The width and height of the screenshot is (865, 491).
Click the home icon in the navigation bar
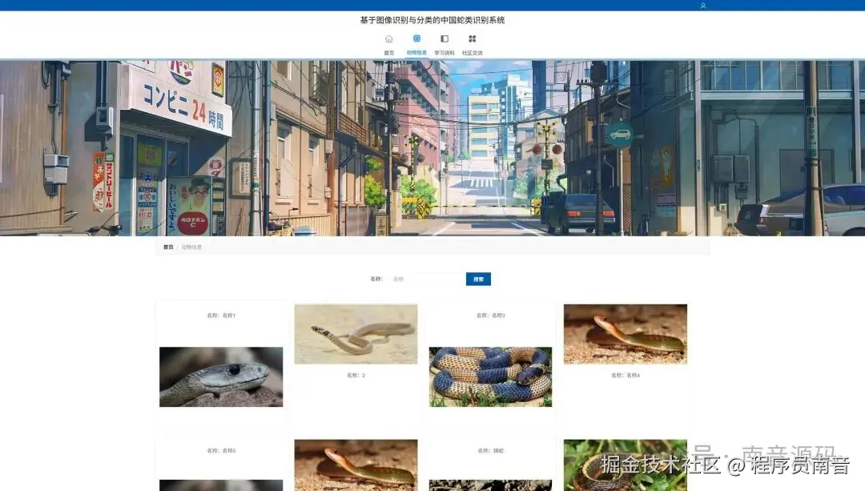click(x=389, y=38)
